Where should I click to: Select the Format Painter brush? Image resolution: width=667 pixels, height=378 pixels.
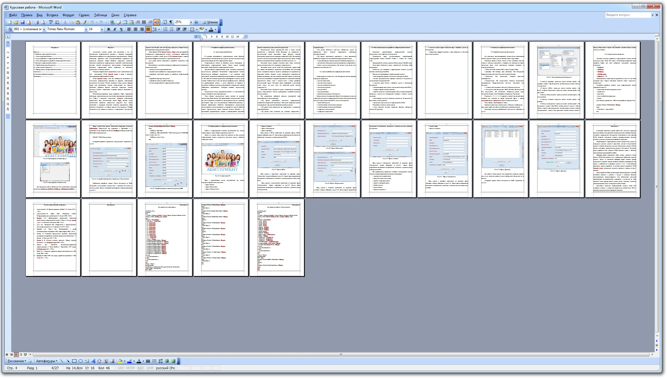(x=85, y=22)
